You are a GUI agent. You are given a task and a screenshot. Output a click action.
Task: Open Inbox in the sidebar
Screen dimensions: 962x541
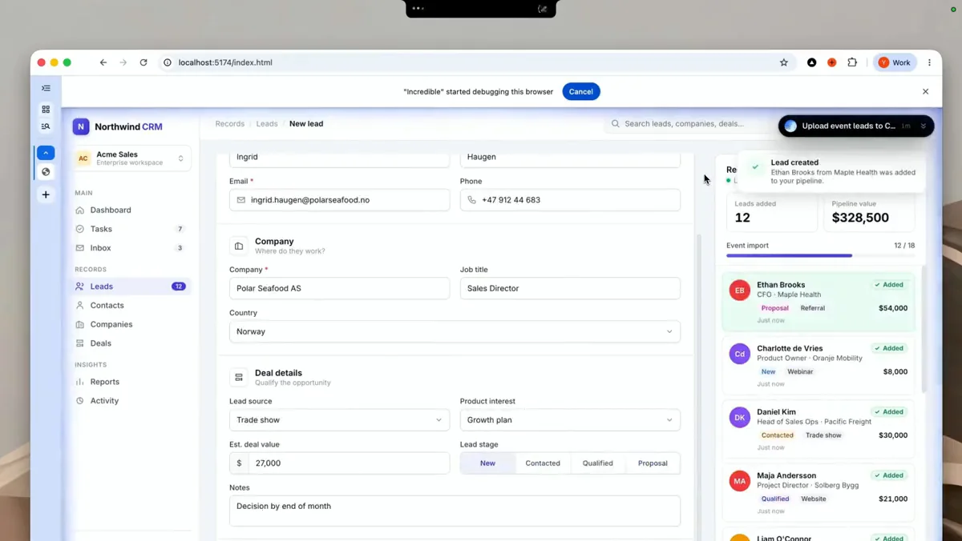pyautogui.click(x=132, y=248)
